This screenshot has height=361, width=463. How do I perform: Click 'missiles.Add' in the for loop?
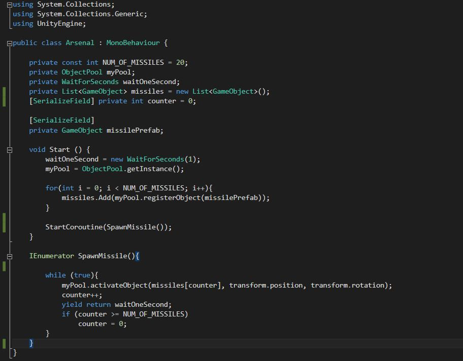click(86, 197)
